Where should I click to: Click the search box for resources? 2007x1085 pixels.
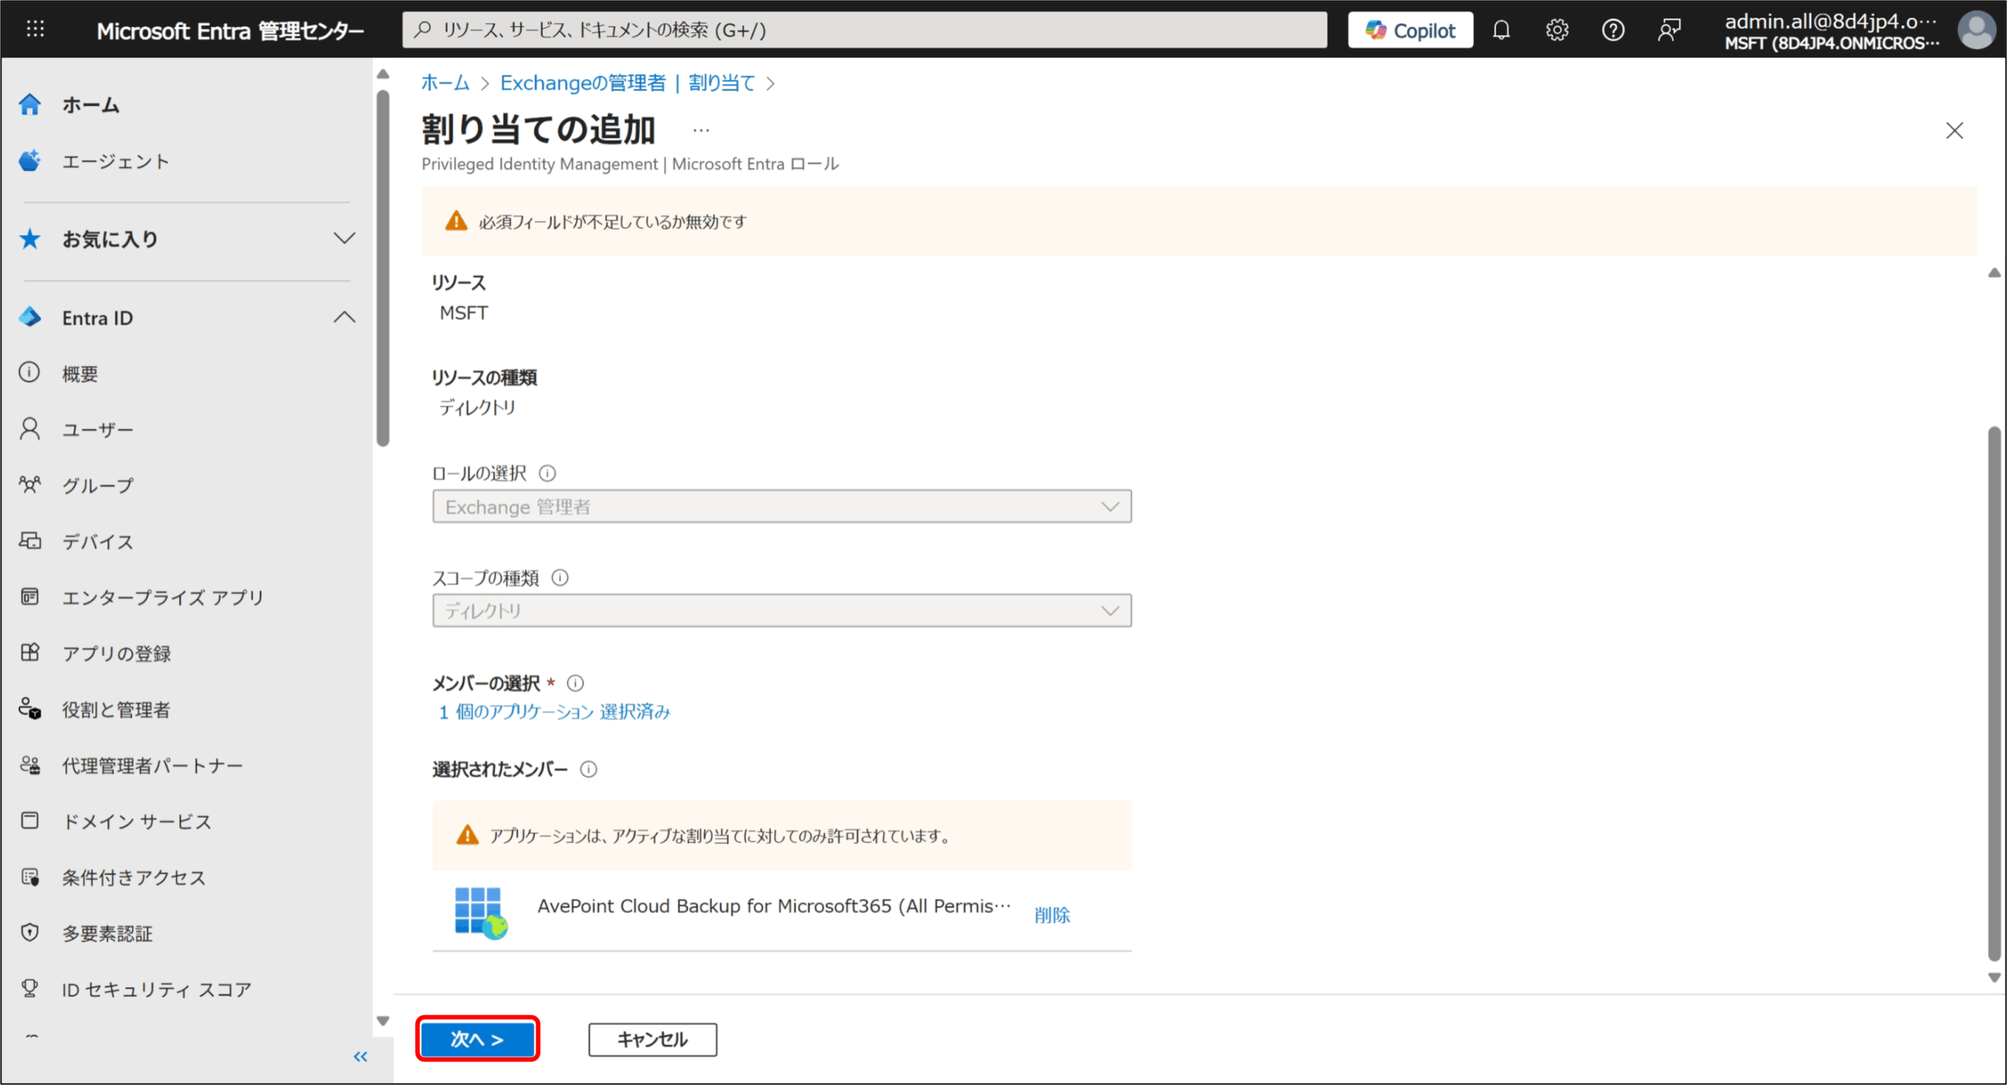coord(864,31)
